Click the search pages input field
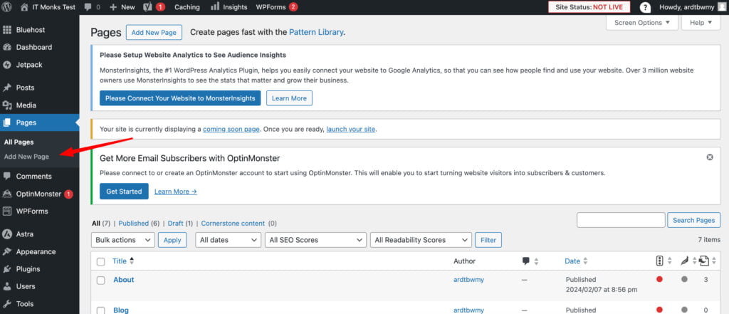729x314 pixels. click(x=621, y=220)
